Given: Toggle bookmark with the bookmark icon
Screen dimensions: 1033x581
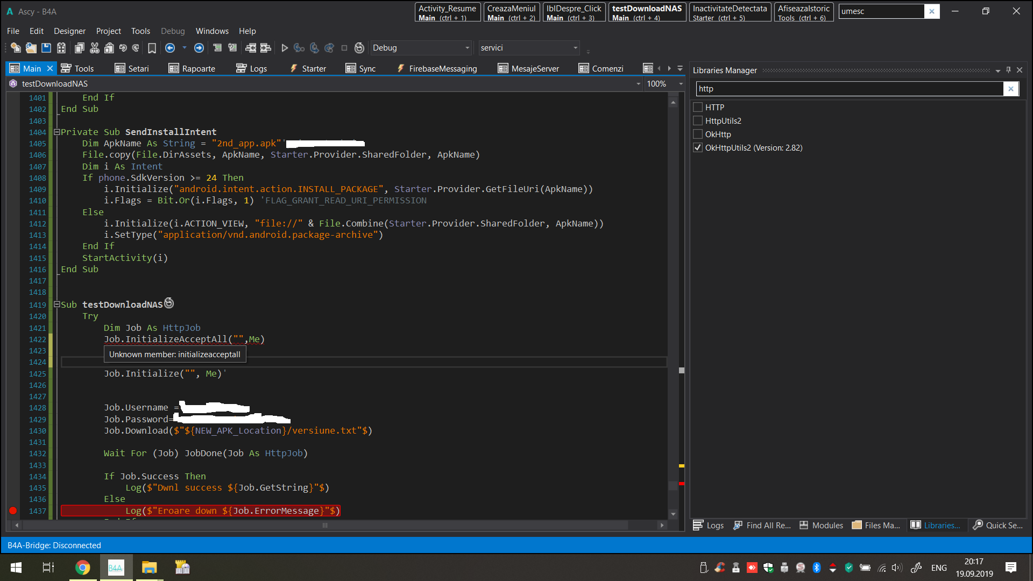Looking at the screenshot, I should 152,48.
